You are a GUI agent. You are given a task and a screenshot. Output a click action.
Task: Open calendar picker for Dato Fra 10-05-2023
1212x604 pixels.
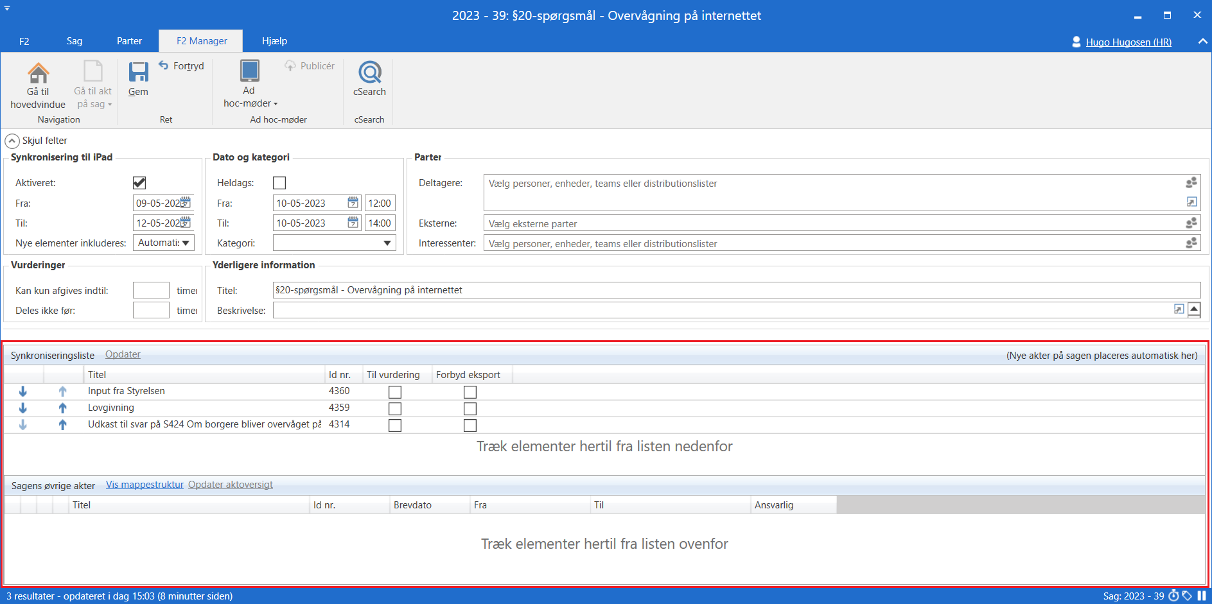pos(353,203)
